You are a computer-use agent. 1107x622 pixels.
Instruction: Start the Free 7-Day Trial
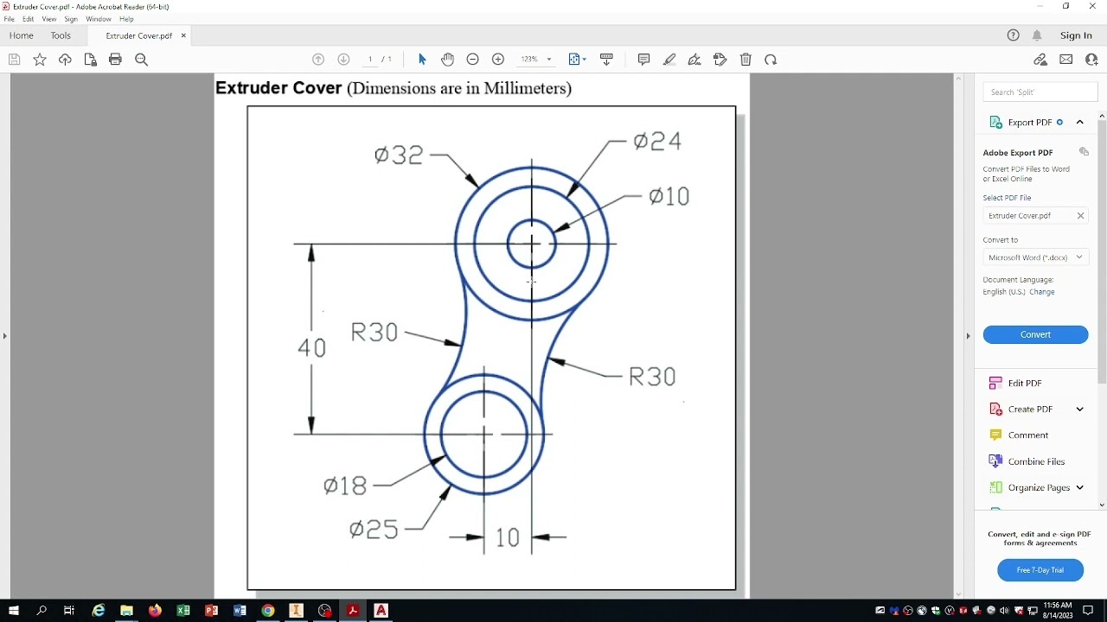pos(1040,570)
